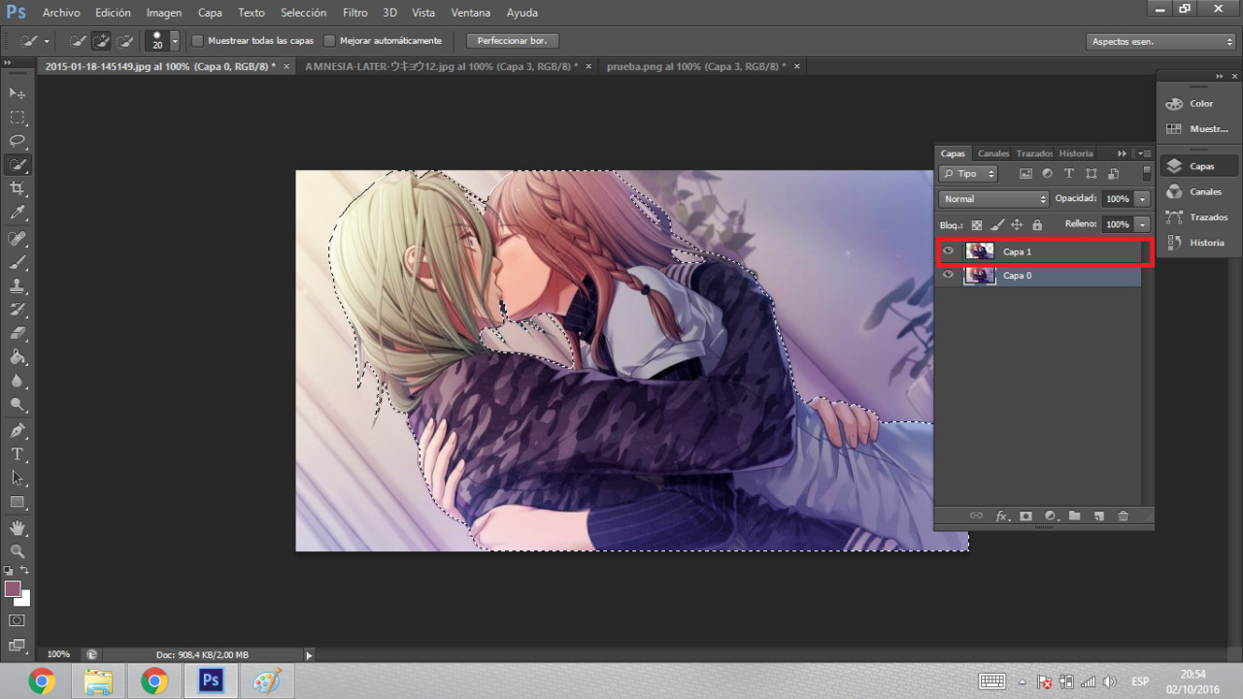Open the Filtro menu

pyautogui.click(x=354, y=13)
